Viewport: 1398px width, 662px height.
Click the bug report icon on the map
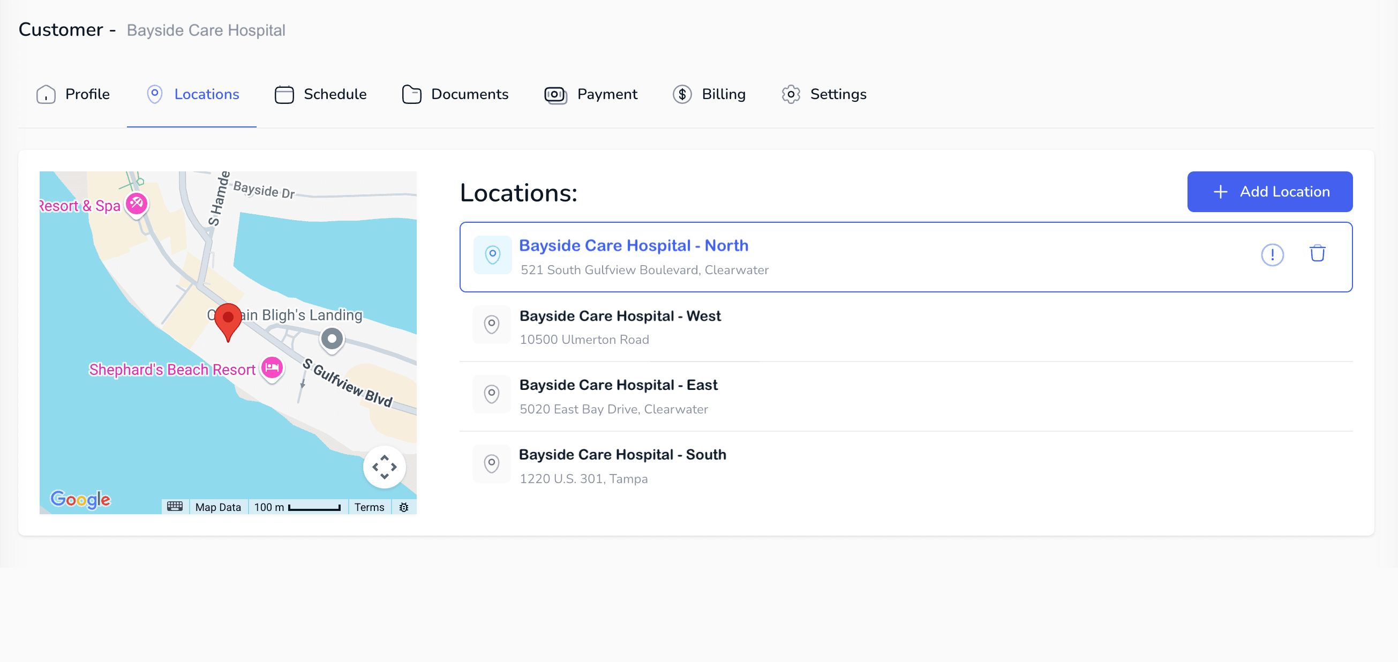click(x=404, y=507)
